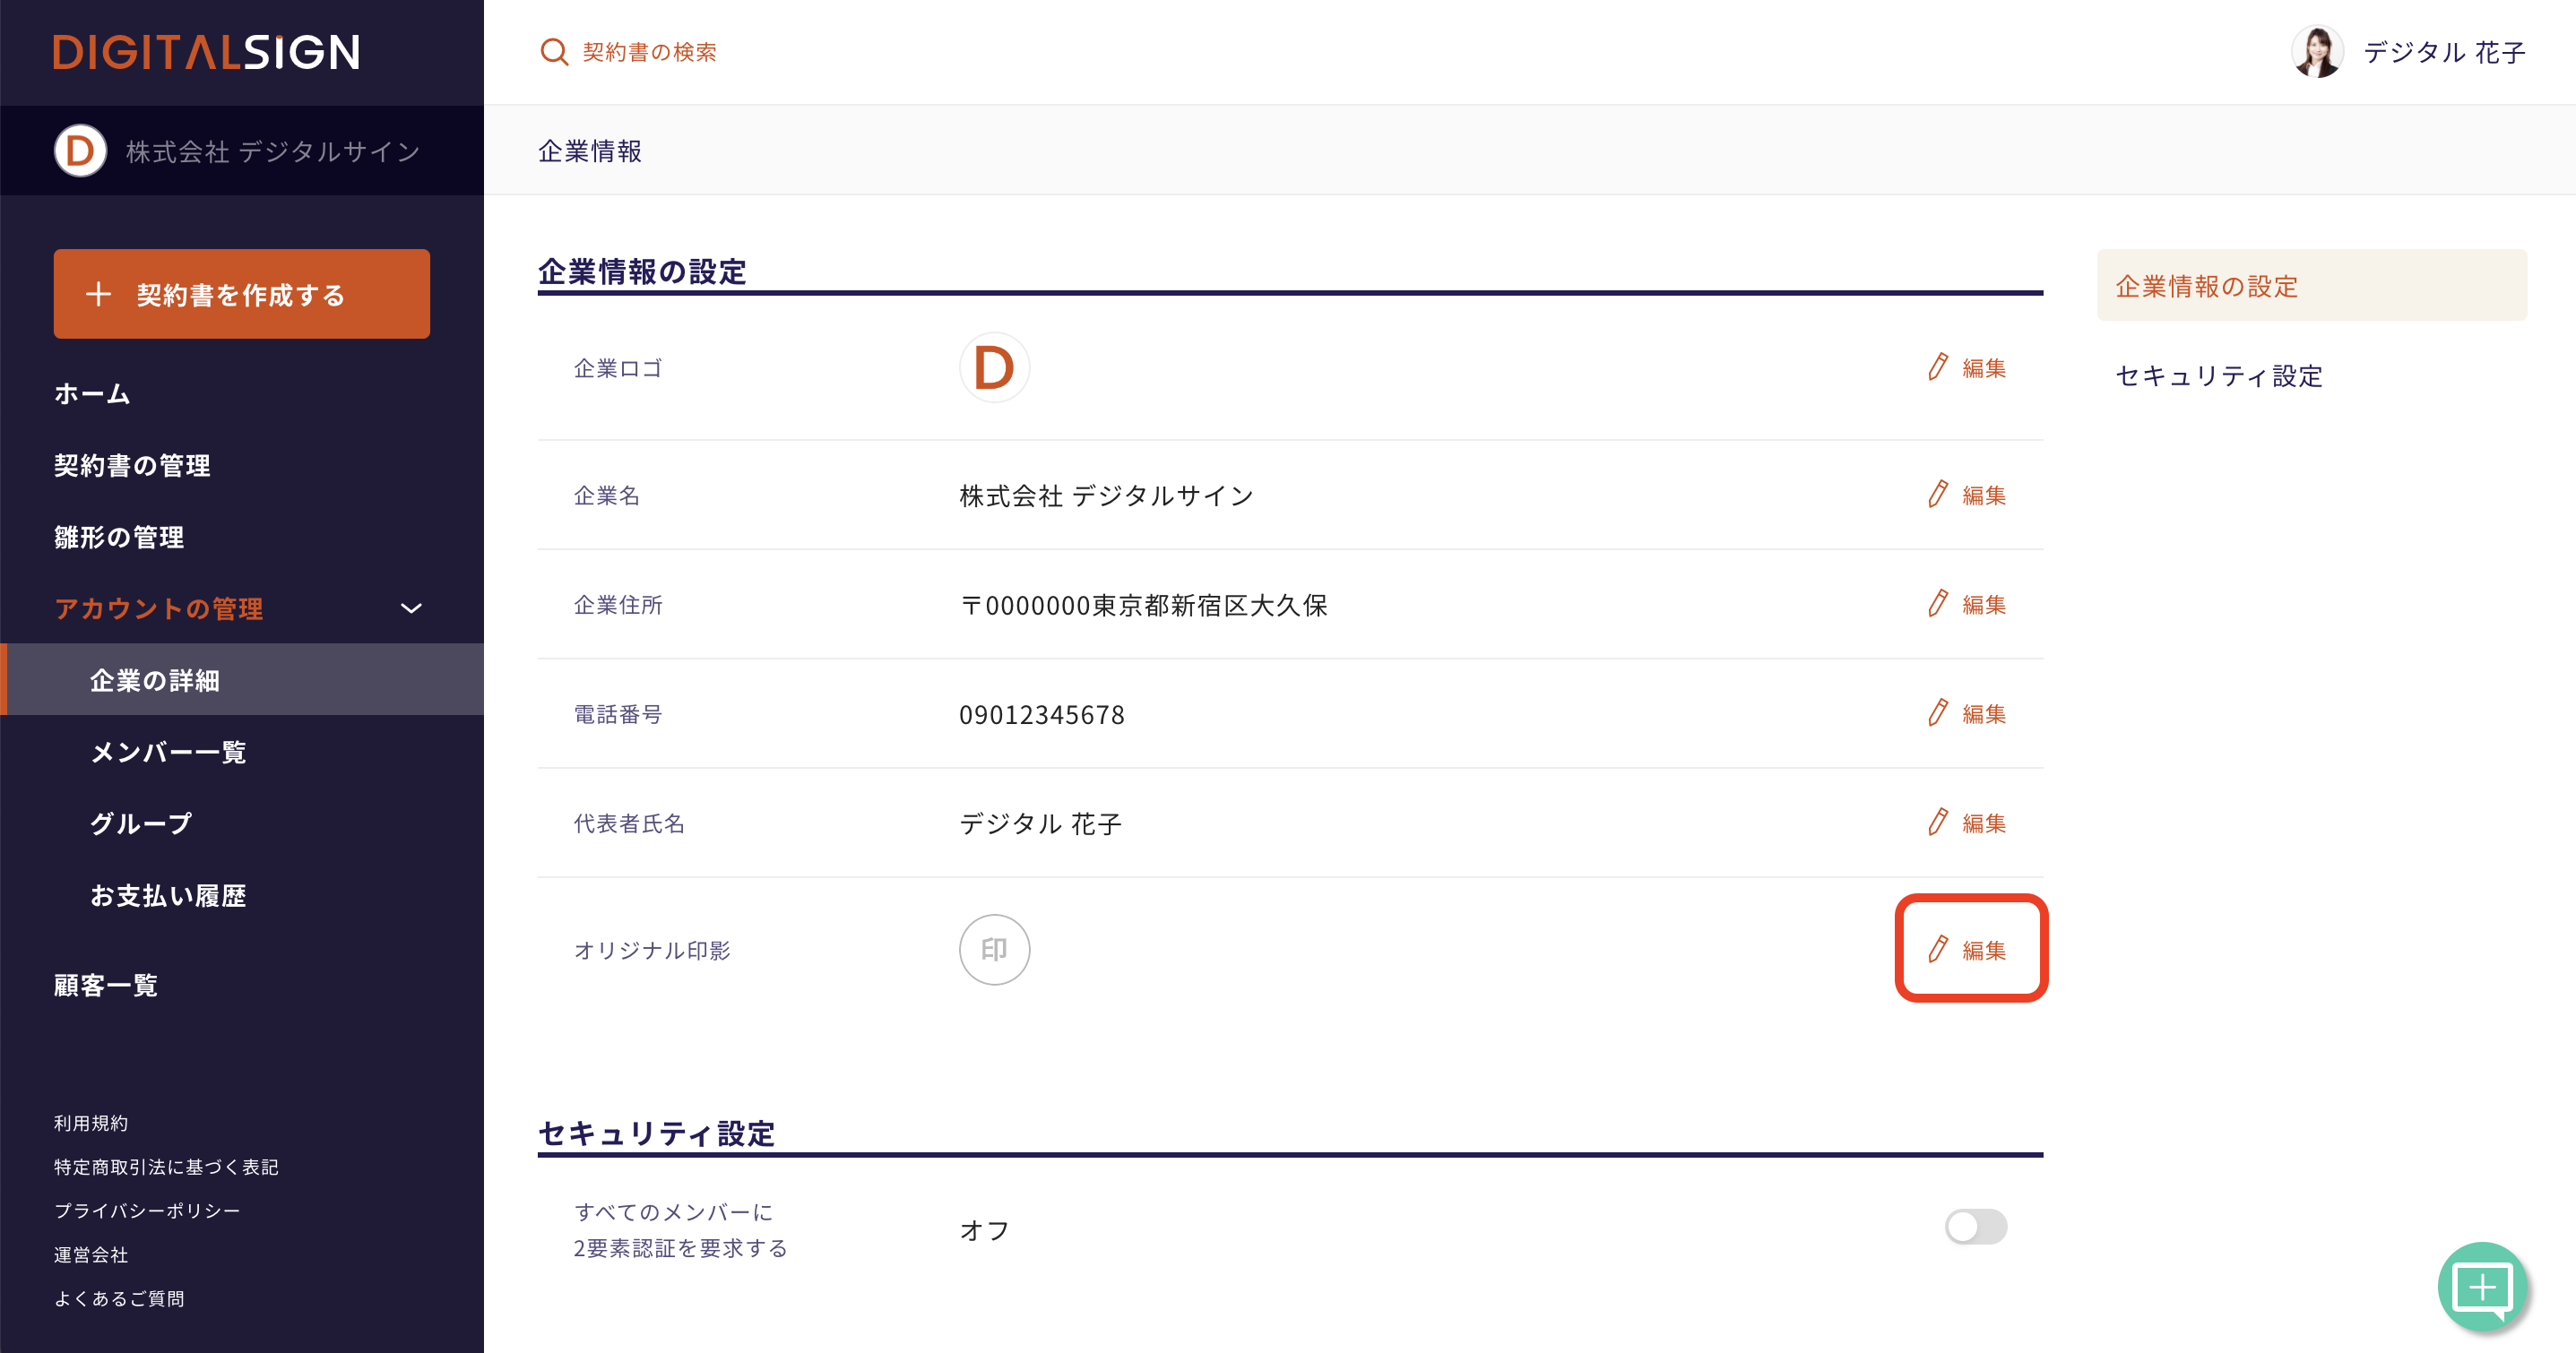
Task: Click the 企業情報 page title
Action: [590, 151]
